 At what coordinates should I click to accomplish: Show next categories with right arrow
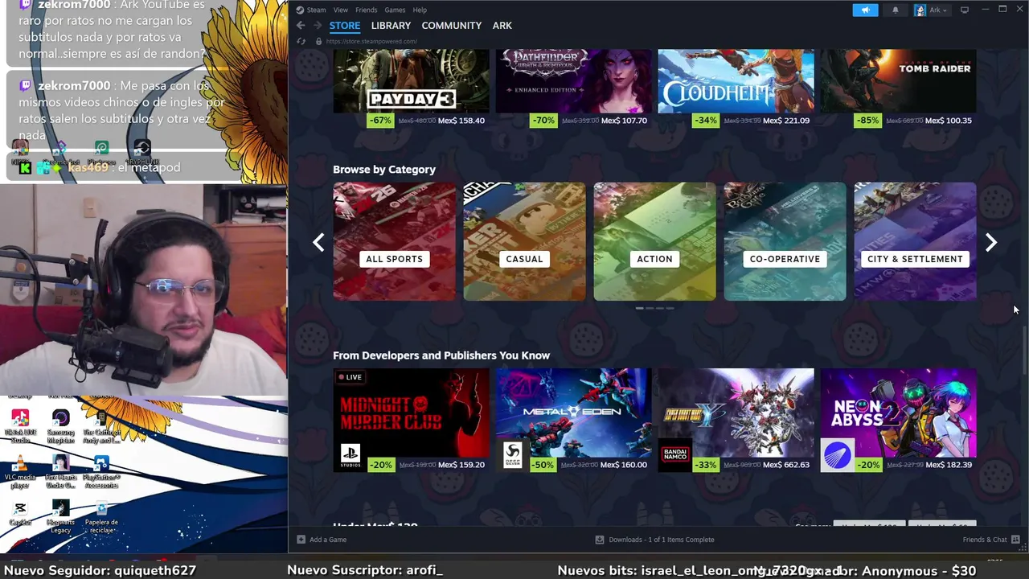coord(991,242)
